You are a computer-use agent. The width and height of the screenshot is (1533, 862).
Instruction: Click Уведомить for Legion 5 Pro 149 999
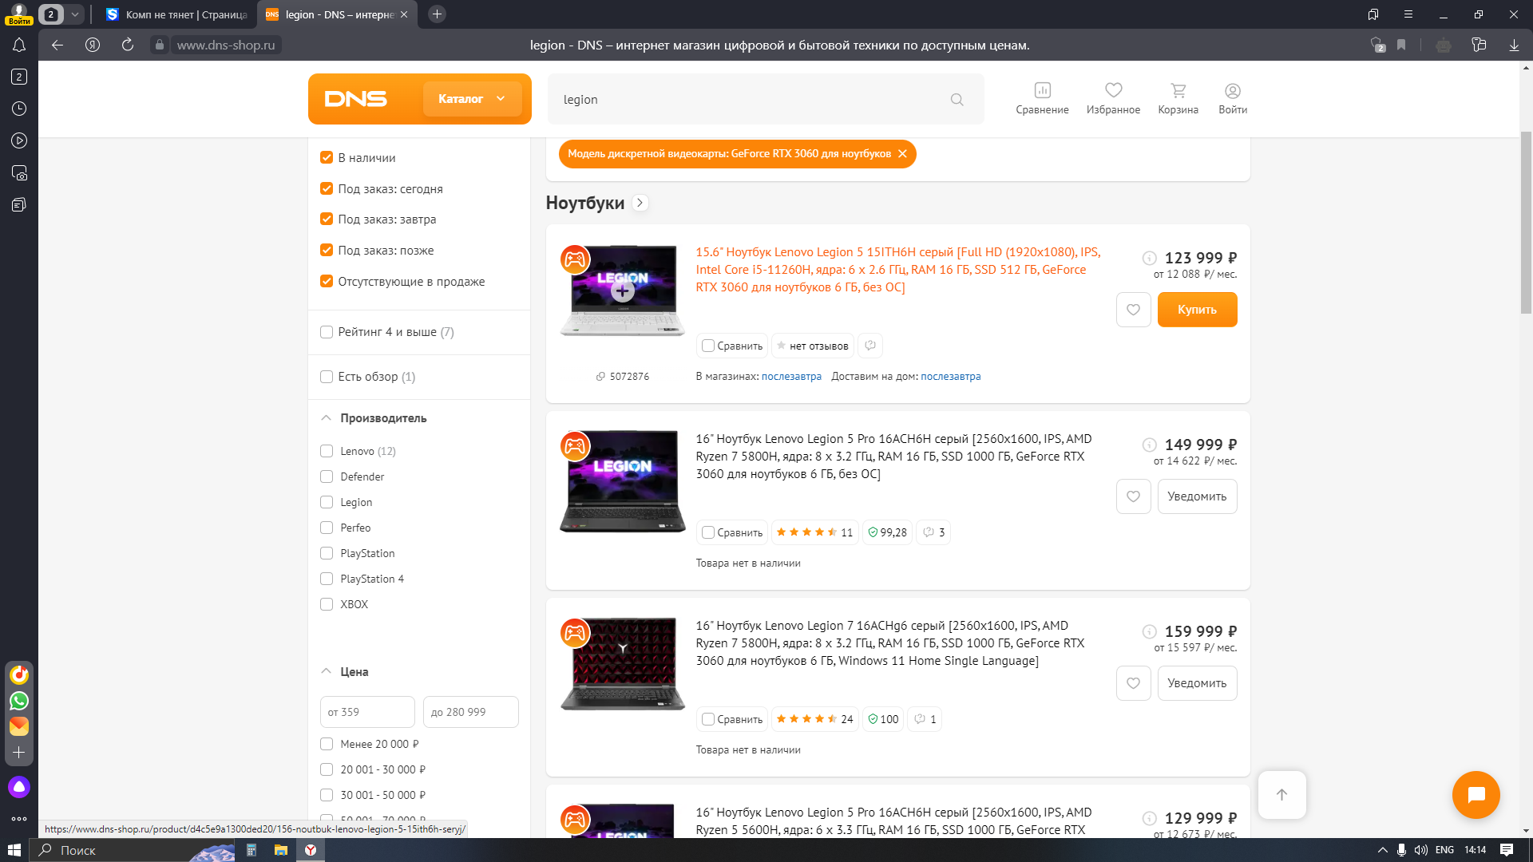[x=1196, y=496]
